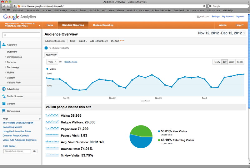Click the Add to Dashboard button
Screen dimensions: 250x168
pyautogui.click(x=99, y=41)
